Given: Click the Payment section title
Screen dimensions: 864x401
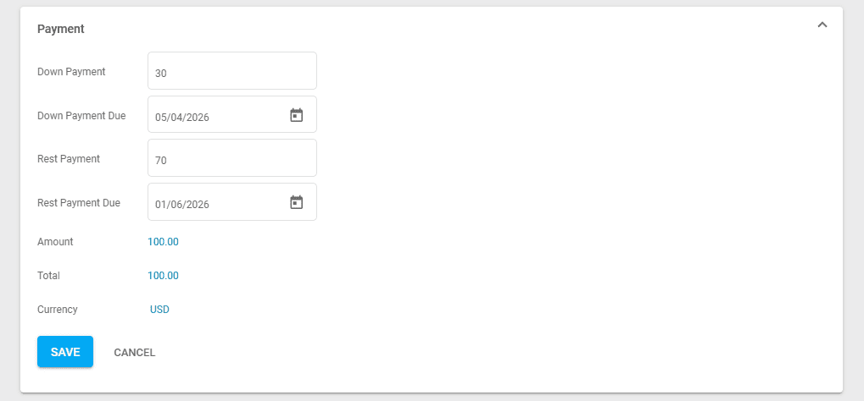Looking at the screenshot, I should coord(61,29).
